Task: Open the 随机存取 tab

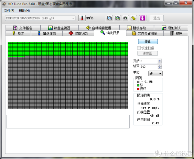Action: 137,28
